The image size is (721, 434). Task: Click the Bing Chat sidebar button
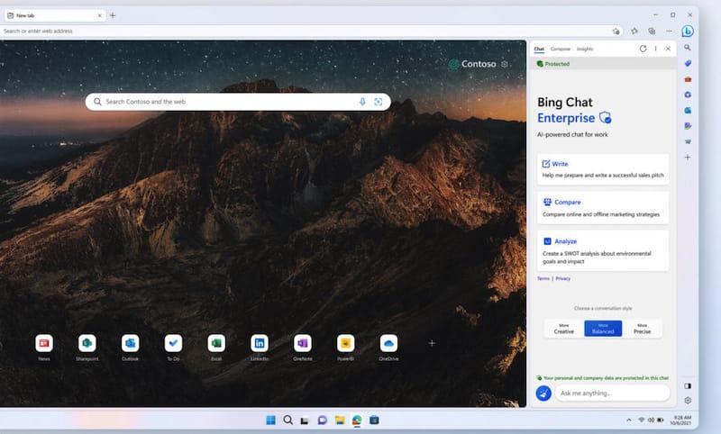[x=688, y=32]
